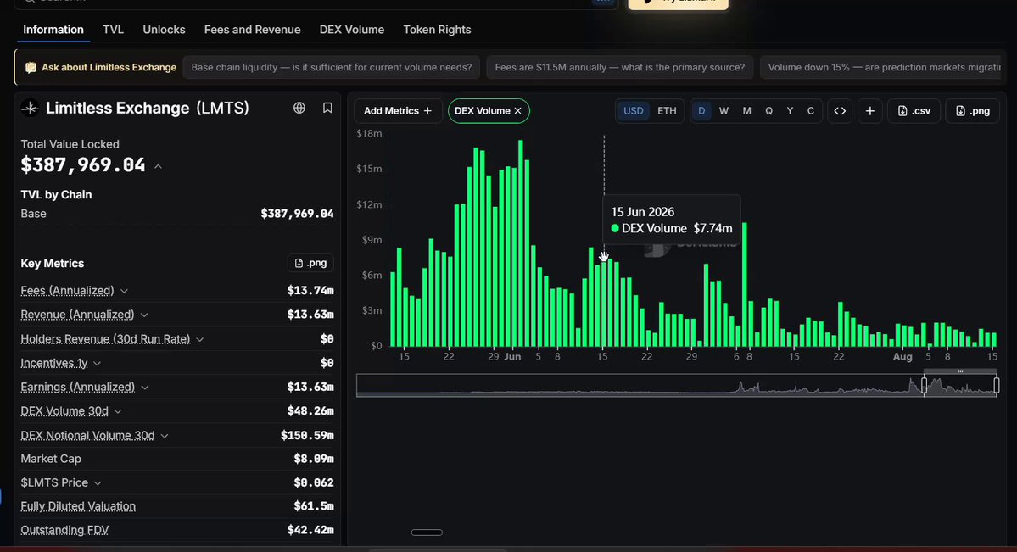Set chart interval to weekly (W)
Viewport: 1017px width, 552px height.
pos(724,111)
